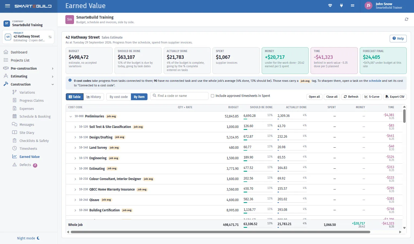Switch to Table view tab
414x244 pixels.
75,97
